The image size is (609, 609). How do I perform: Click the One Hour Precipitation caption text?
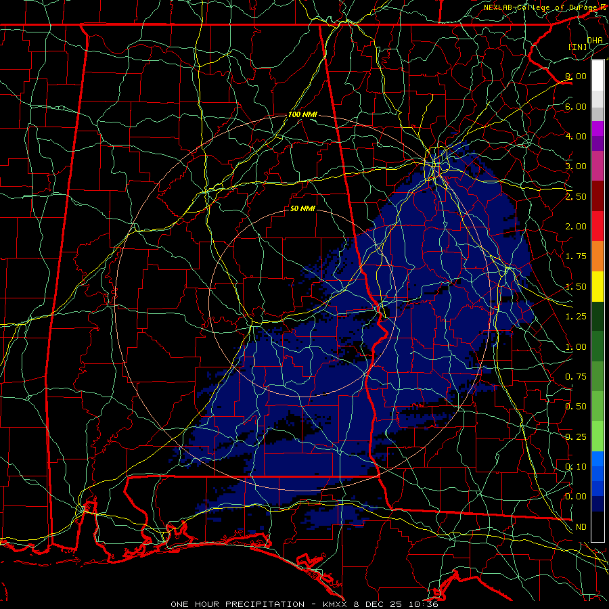(x=304, y=604)
